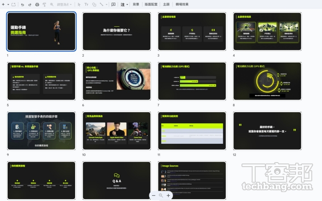
Task: Select the line tool
Action: (x=102, y=4)
